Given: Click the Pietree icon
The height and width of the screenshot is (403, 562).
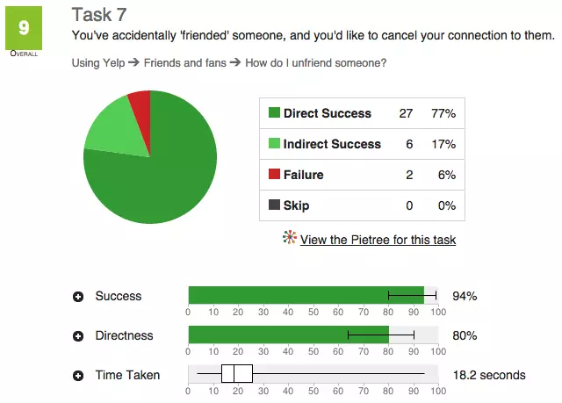Looking at the screenshot, I should pos(289,239).
